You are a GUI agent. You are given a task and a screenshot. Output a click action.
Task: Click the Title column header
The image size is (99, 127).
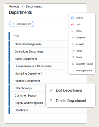17,36
